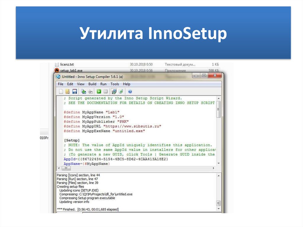Click the editor vertical scrollbar down arrow
This screenshot has height=227, width=303.
tap(219, 163)
